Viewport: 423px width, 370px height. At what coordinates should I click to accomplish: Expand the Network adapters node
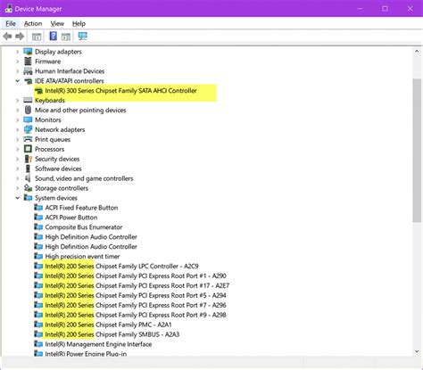click(x=17, y=129)
